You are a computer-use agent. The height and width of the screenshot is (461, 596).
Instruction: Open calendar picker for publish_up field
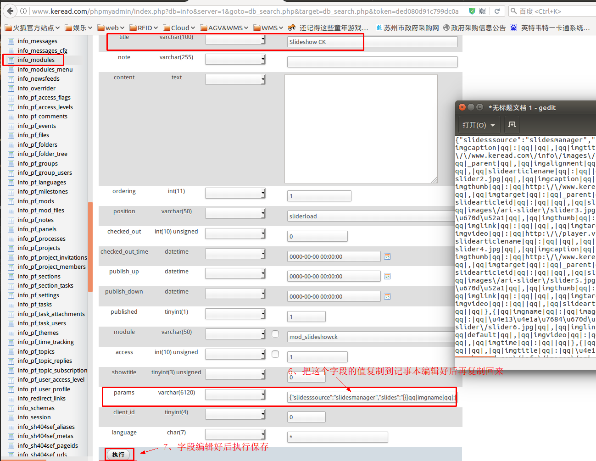click(387, 276)
